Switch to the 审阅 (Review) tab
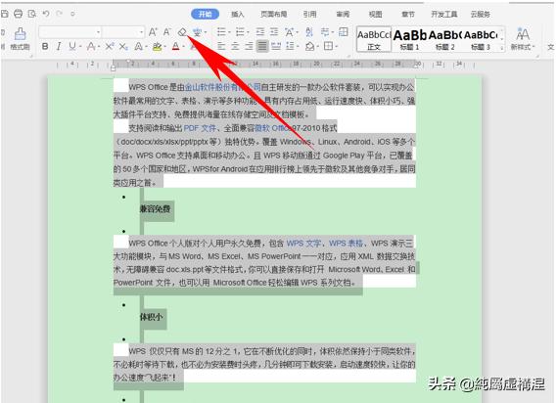Screen dimensions: 557x403 coord(343,15)
